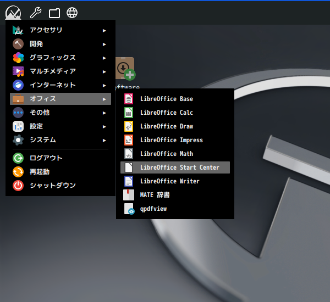Expand the マルチメディア submenu arrow

(x=104, y=72)
